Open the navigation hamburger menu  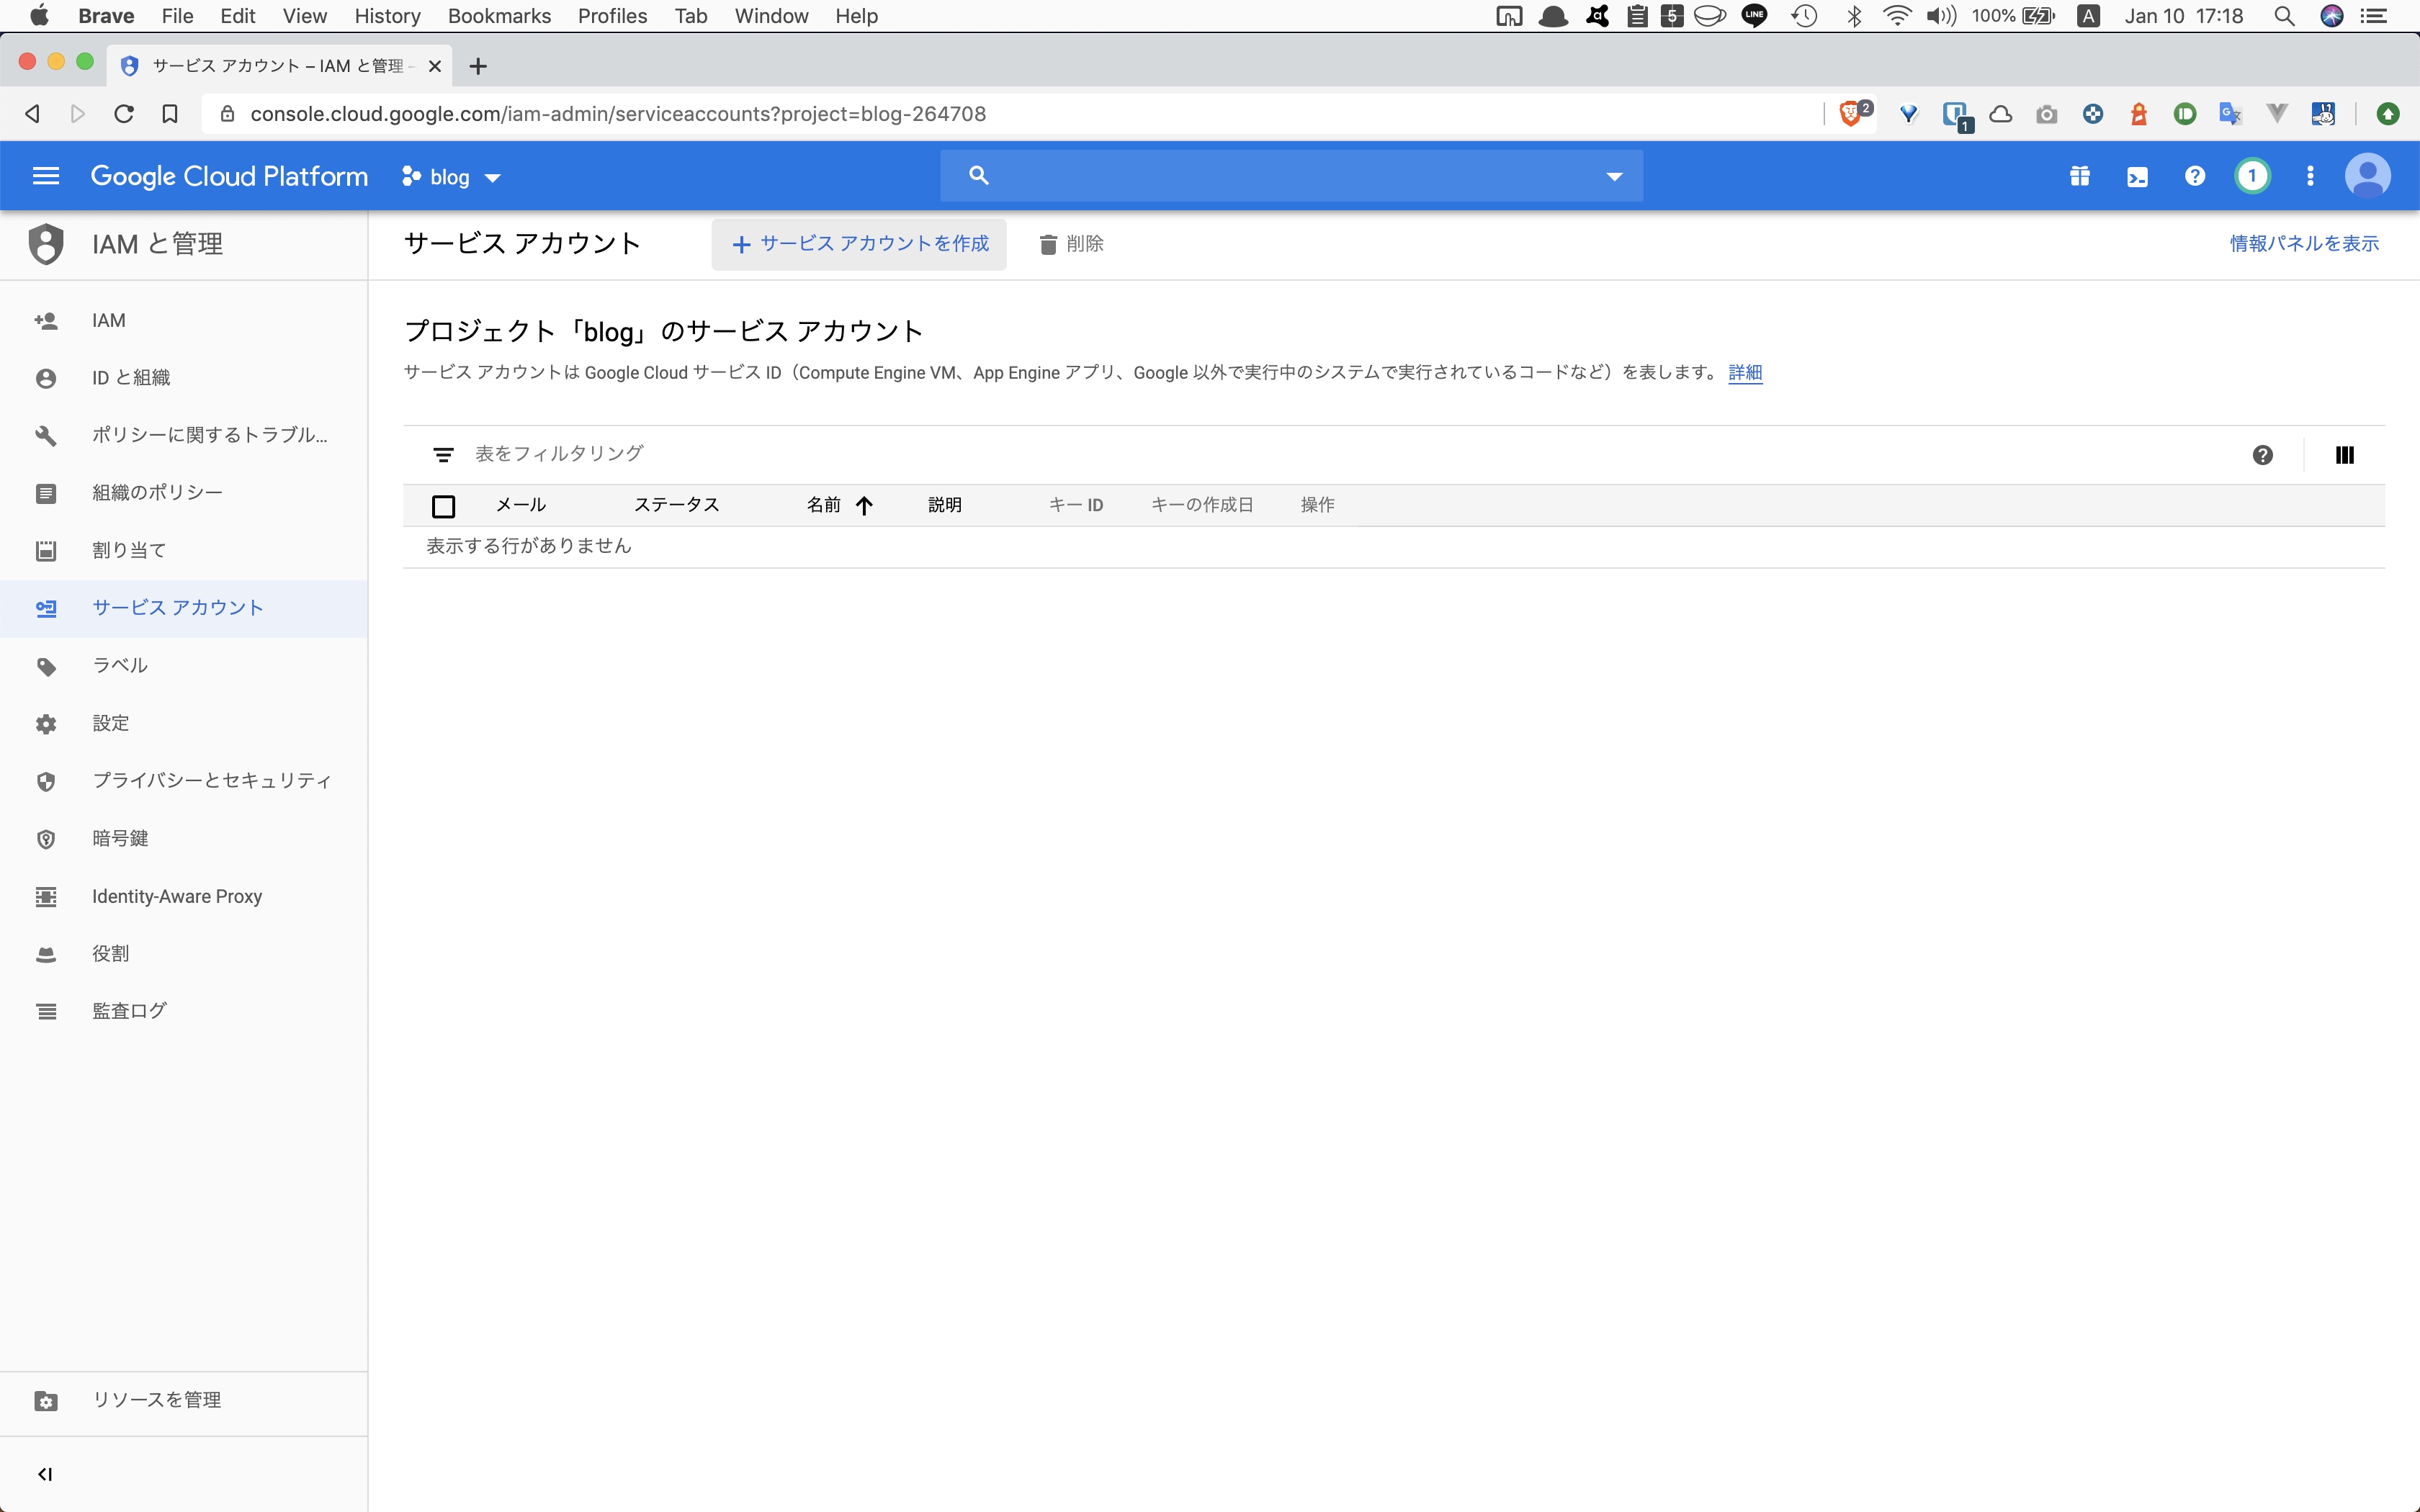pos(46,175)
